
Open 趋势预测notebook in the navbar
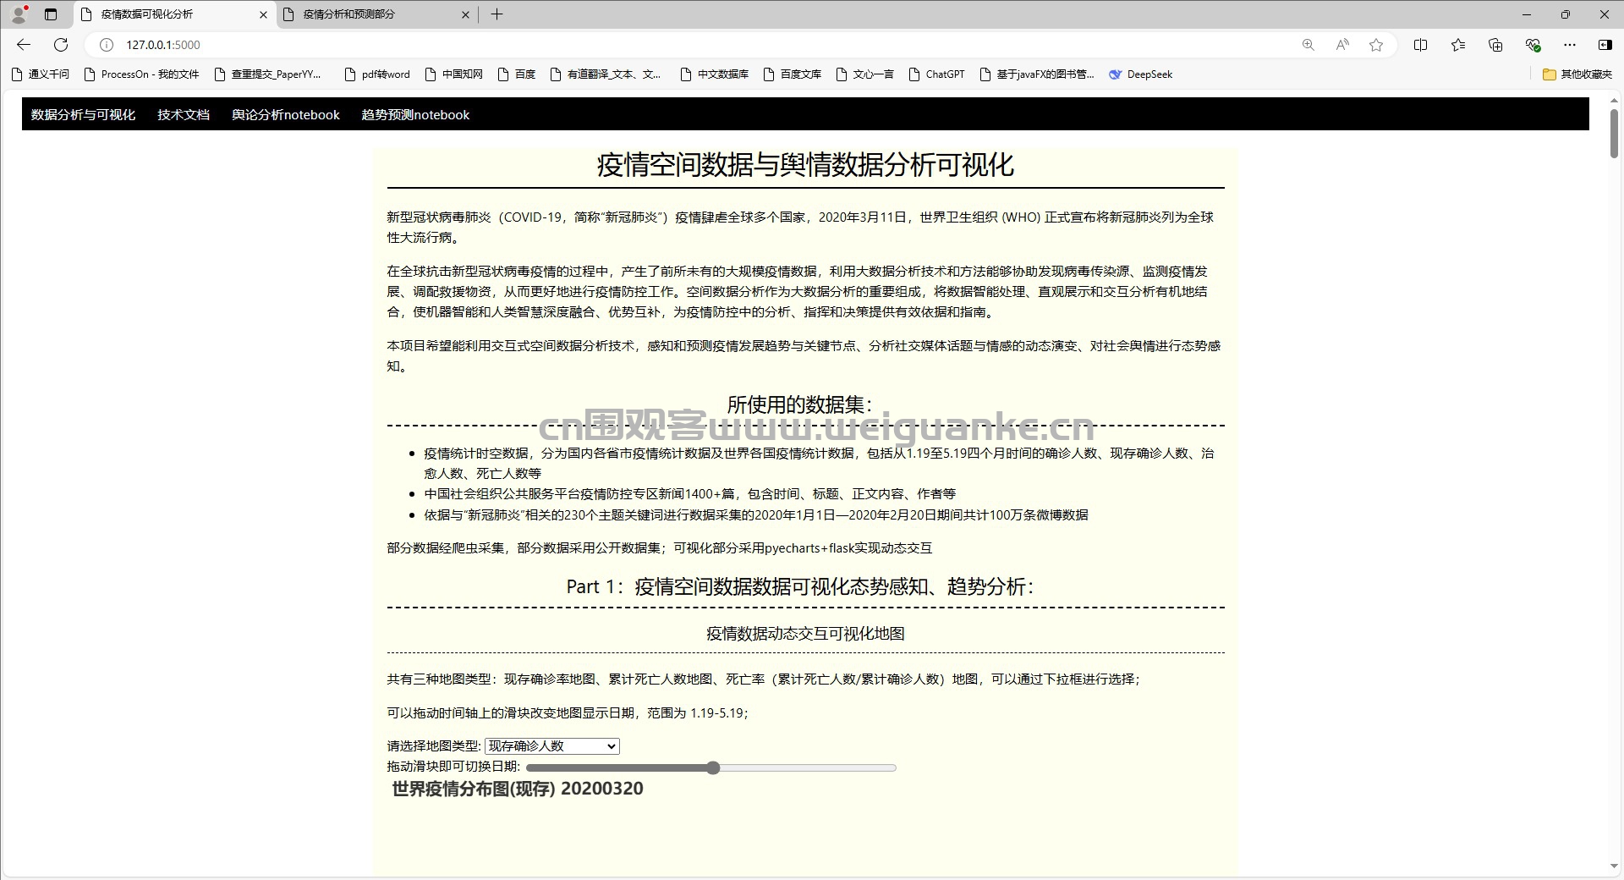[x=415, y=115]
